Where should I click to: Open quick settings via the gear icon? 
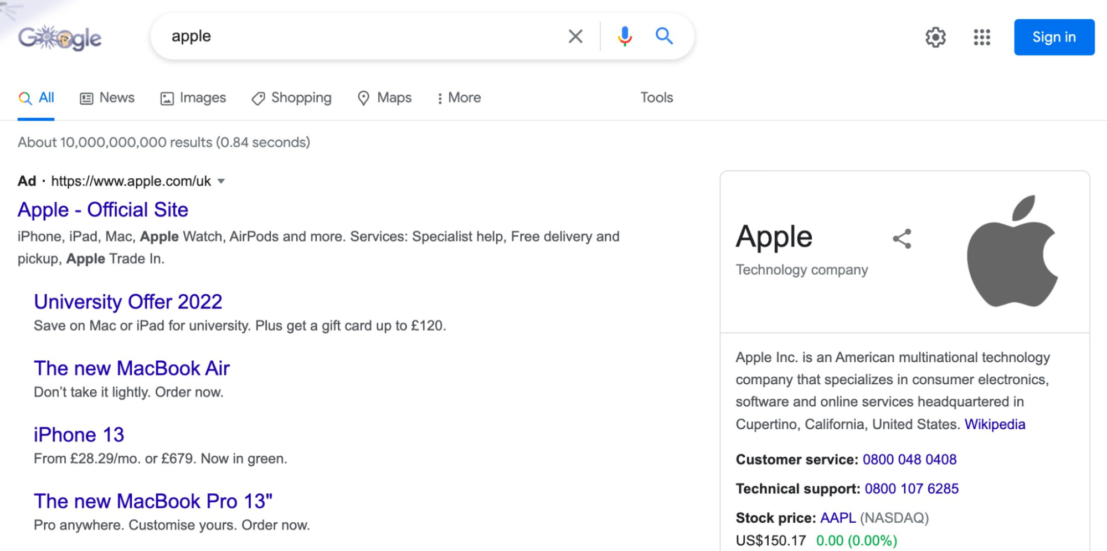936,37
